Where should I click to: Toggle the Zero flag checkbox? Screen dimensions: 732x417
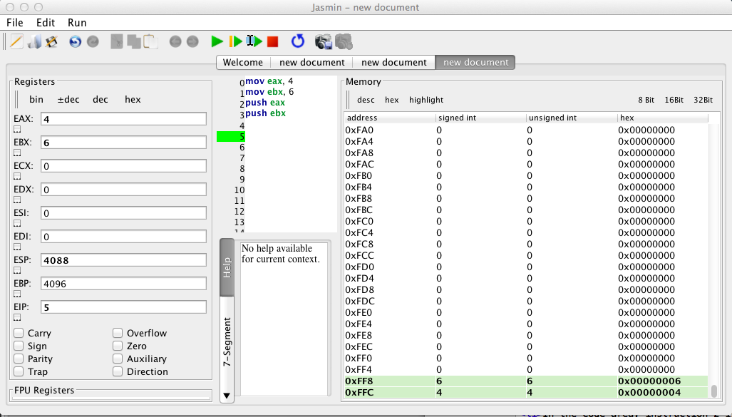[118, 346]
